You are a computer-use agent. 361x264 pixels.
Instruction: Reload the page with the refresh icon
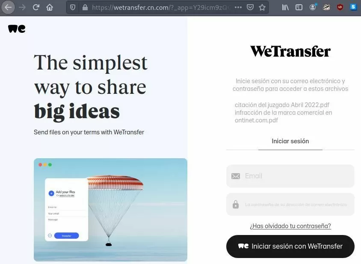(36, 7)
